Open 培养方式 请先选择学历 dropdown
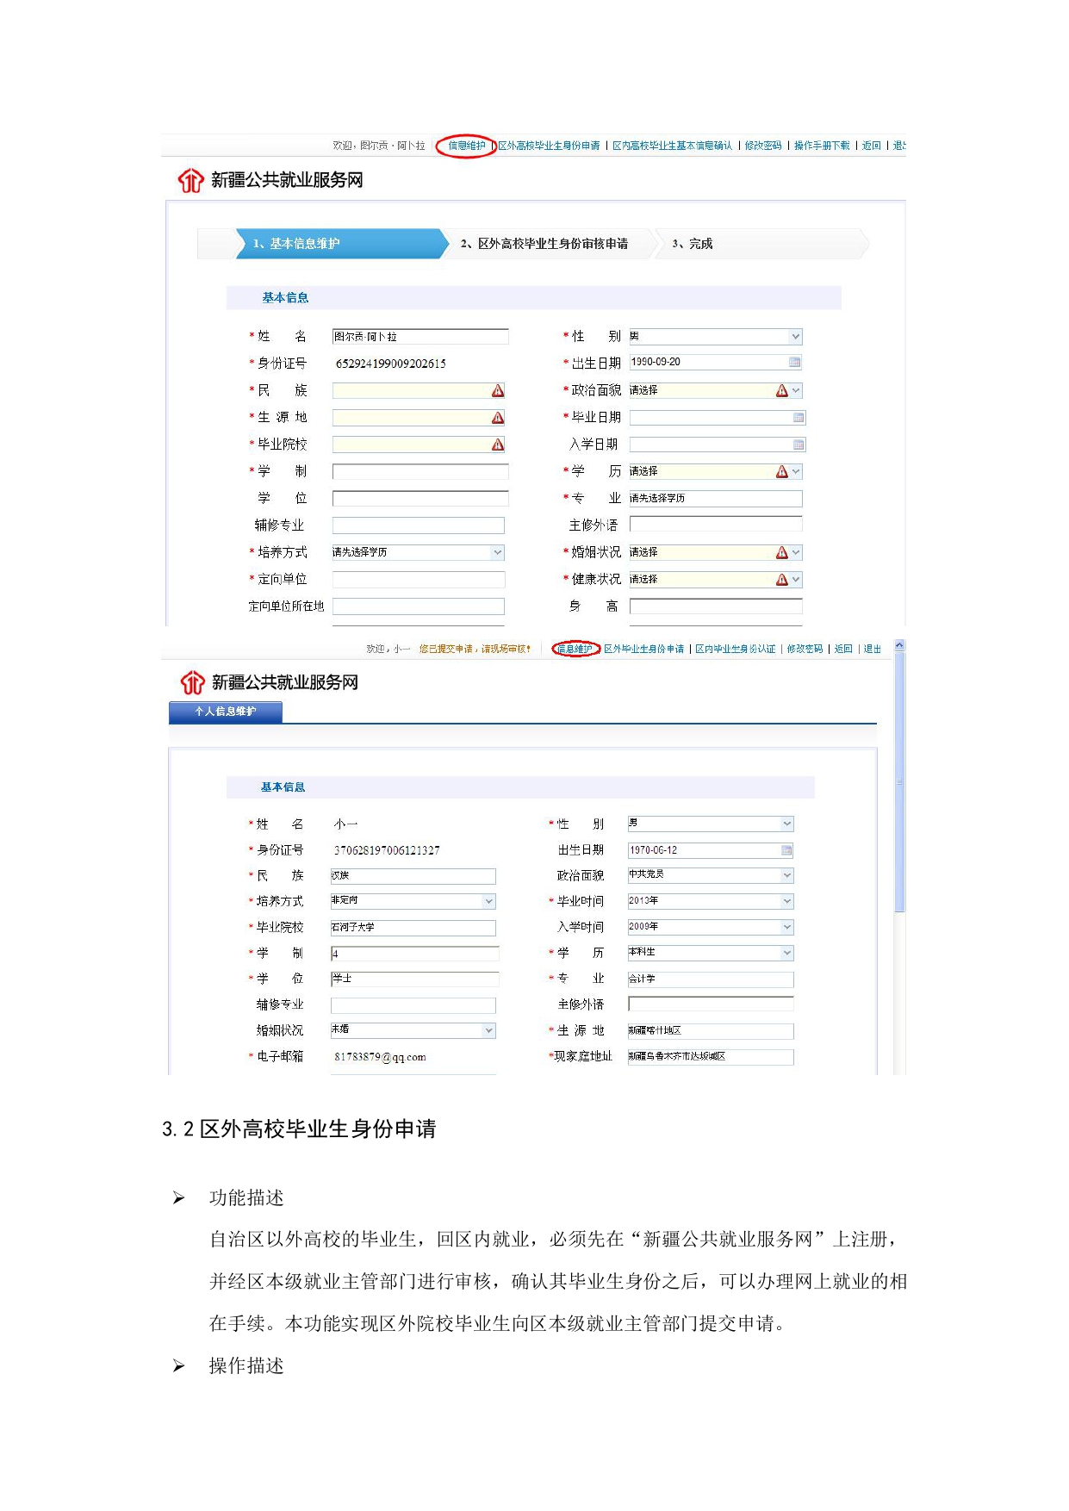The width and height of the screenshot is (1069, 1511). pyautogui.click(x=498, y=552)
